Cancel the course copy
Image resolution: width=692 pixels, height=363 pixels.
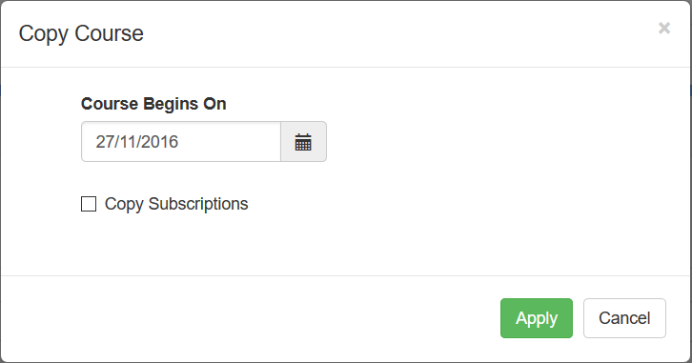click(x=624, y=318)
